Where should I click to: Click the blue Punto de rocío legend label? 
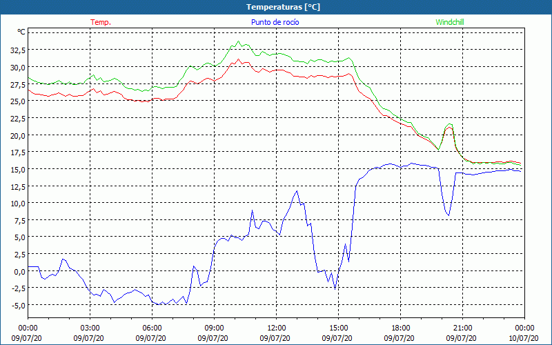(275, 22)
